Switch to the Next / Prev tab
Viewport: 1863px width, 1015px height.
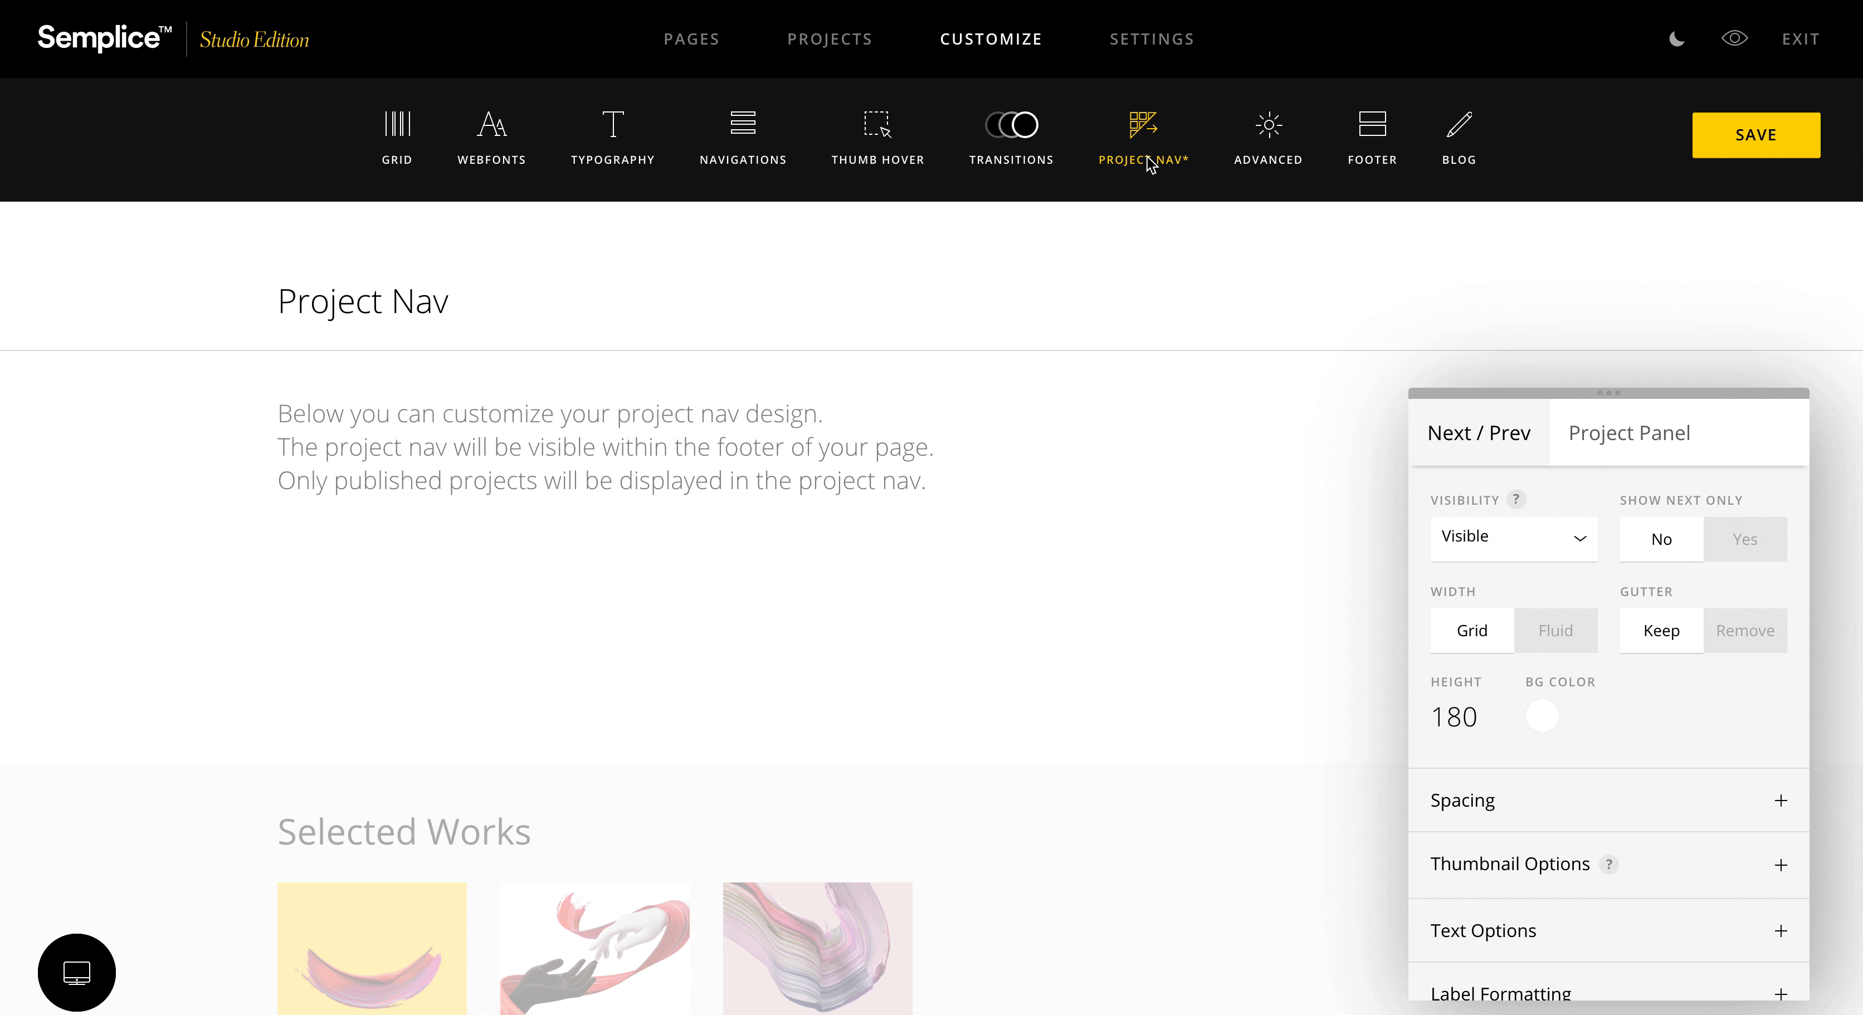tap(1479, 433)
